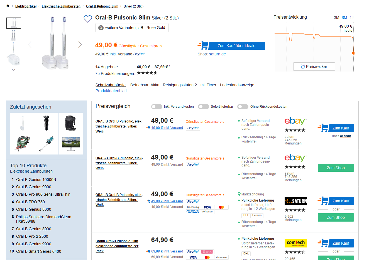Enable the Sofort lieferbar filter
374x260 pixels.
click(x=203, y=107)
